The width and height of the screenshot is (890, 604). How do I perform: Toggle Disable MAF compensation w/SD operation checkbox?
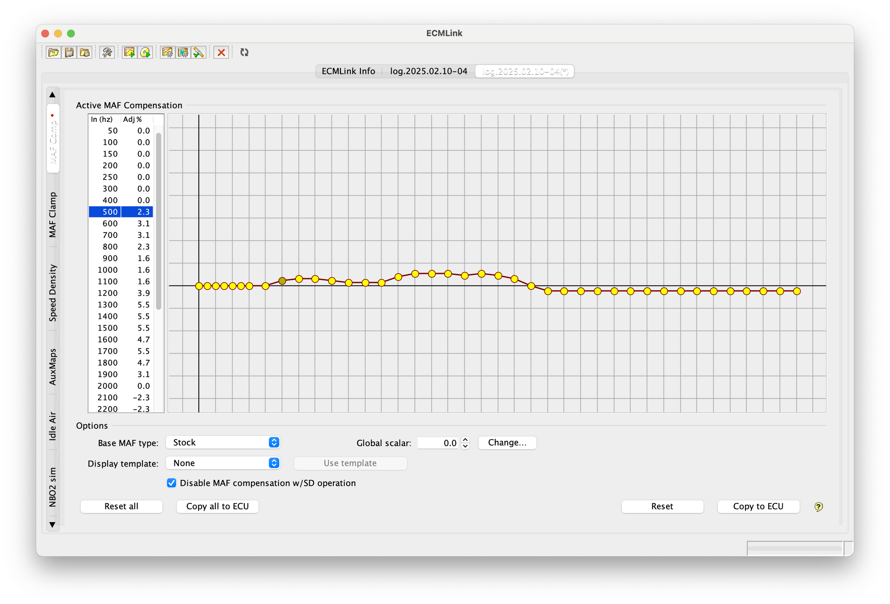coord(171,483)
